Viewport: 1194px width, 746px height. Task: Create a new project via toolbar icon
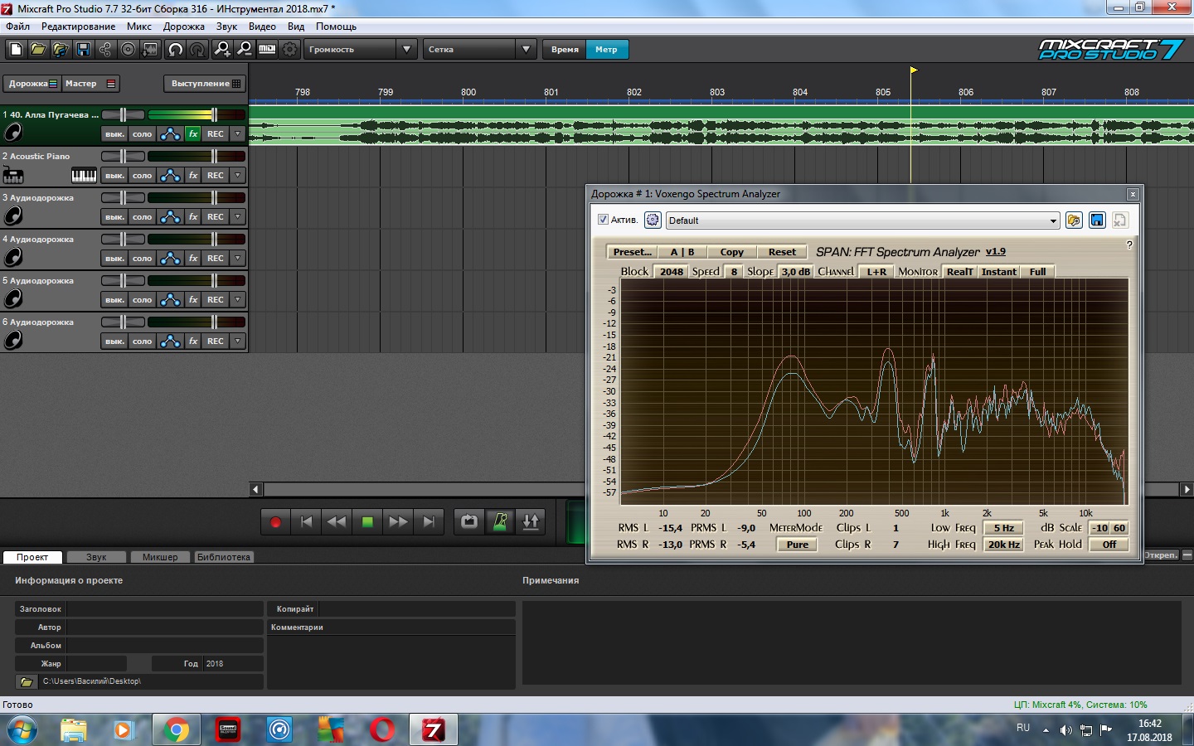pyautogui.click(x=16, y=50)
